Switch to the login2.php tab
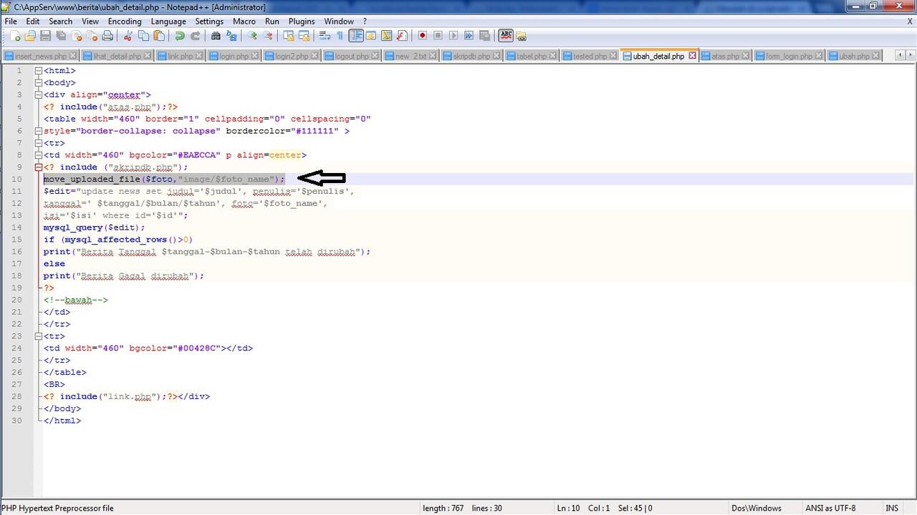The image size is (917, 515). (x=292, y=56)
